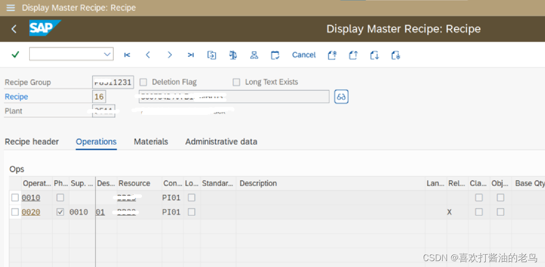
Task: Click superior operation cell 0010
Action: [x=79, y=212]
